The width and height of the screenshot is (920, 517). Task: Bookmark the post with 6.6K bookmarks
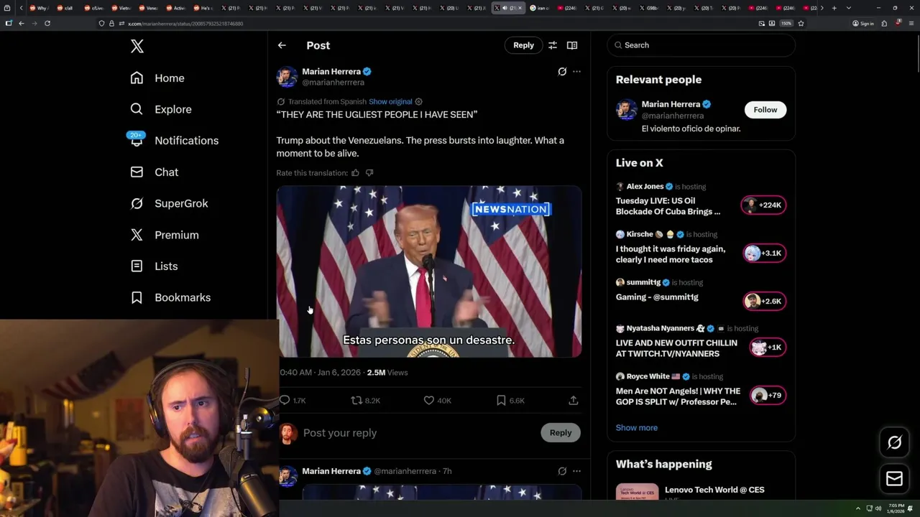(501, 401)
